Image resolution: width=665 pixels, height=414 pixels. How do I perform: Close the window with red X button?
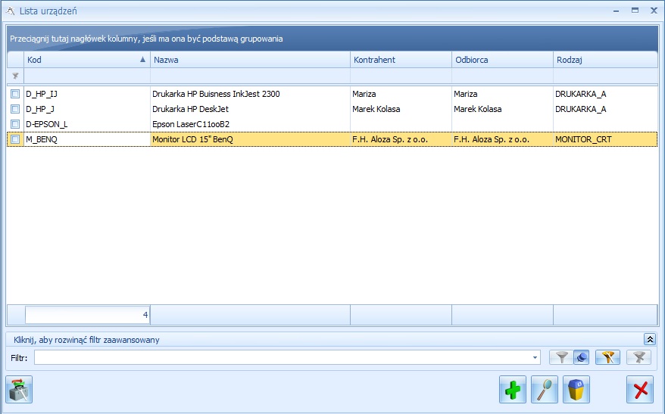pos(640,390)
